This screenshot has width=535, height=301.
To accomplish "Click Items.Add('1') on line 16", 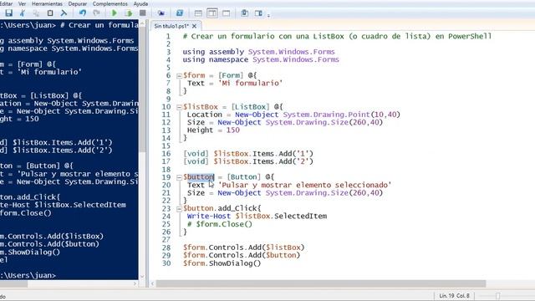I will (283, 154).
